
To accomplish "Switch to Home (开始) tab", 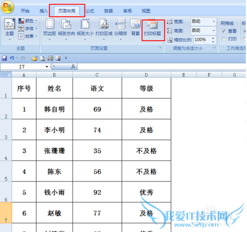I will point(25,11).
